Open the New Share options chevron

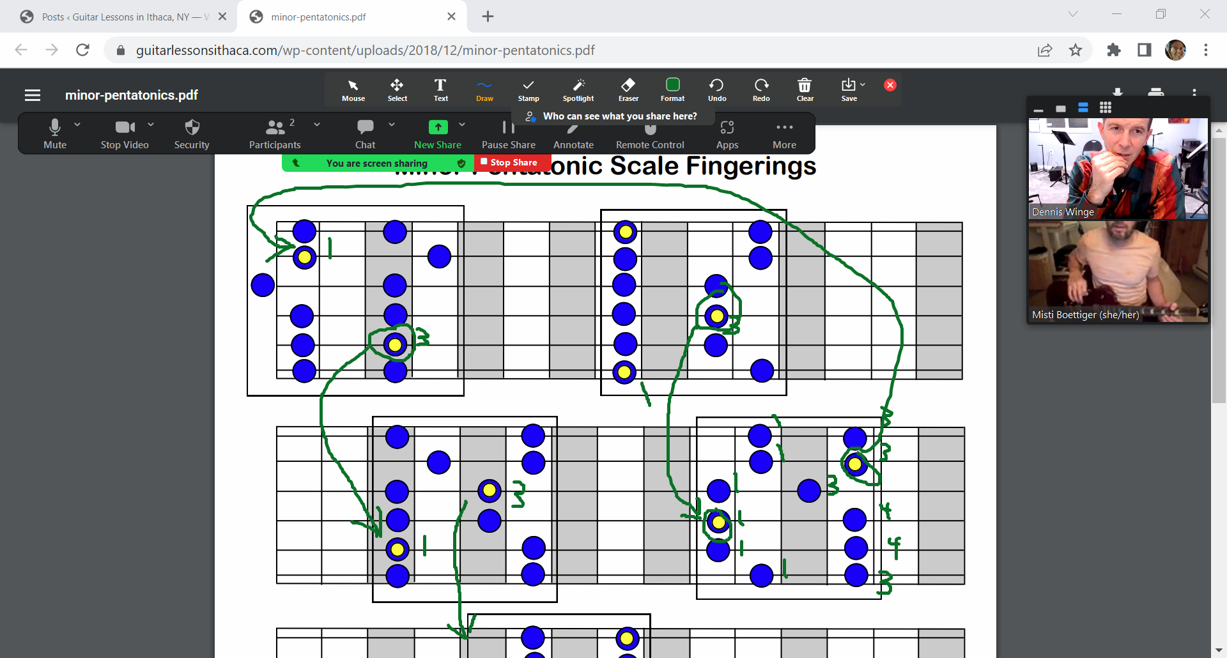462,125
